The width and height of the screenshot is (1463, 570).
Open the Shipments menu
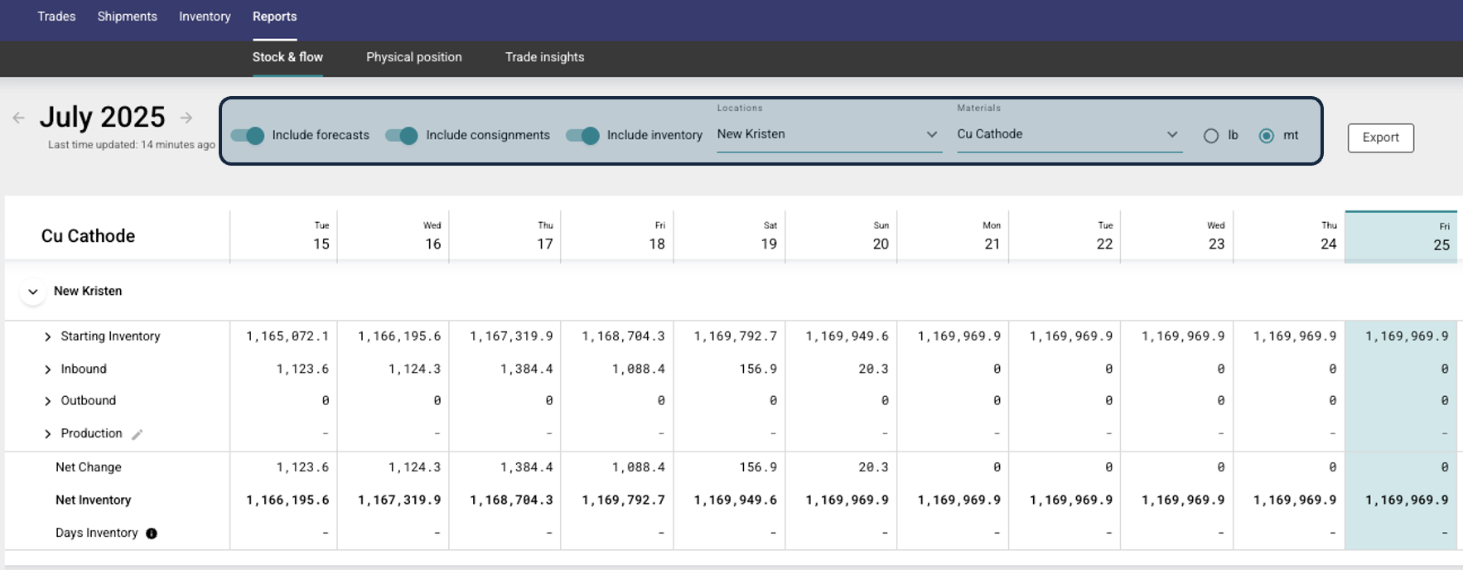pos(127,17)
